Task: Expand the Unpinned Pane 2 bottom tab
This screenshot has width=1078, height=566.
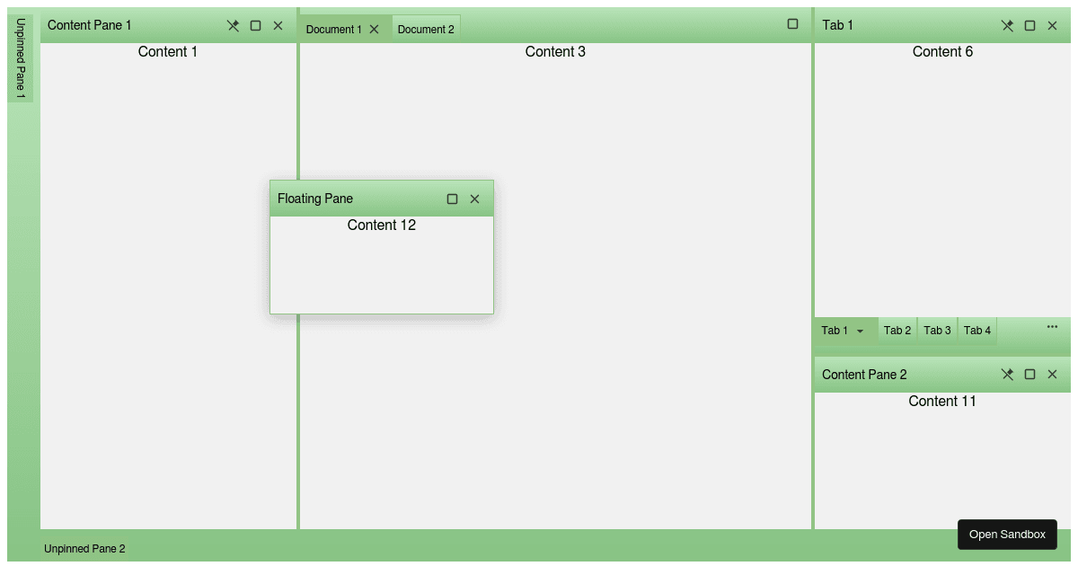Action: (x=84, y=548)
